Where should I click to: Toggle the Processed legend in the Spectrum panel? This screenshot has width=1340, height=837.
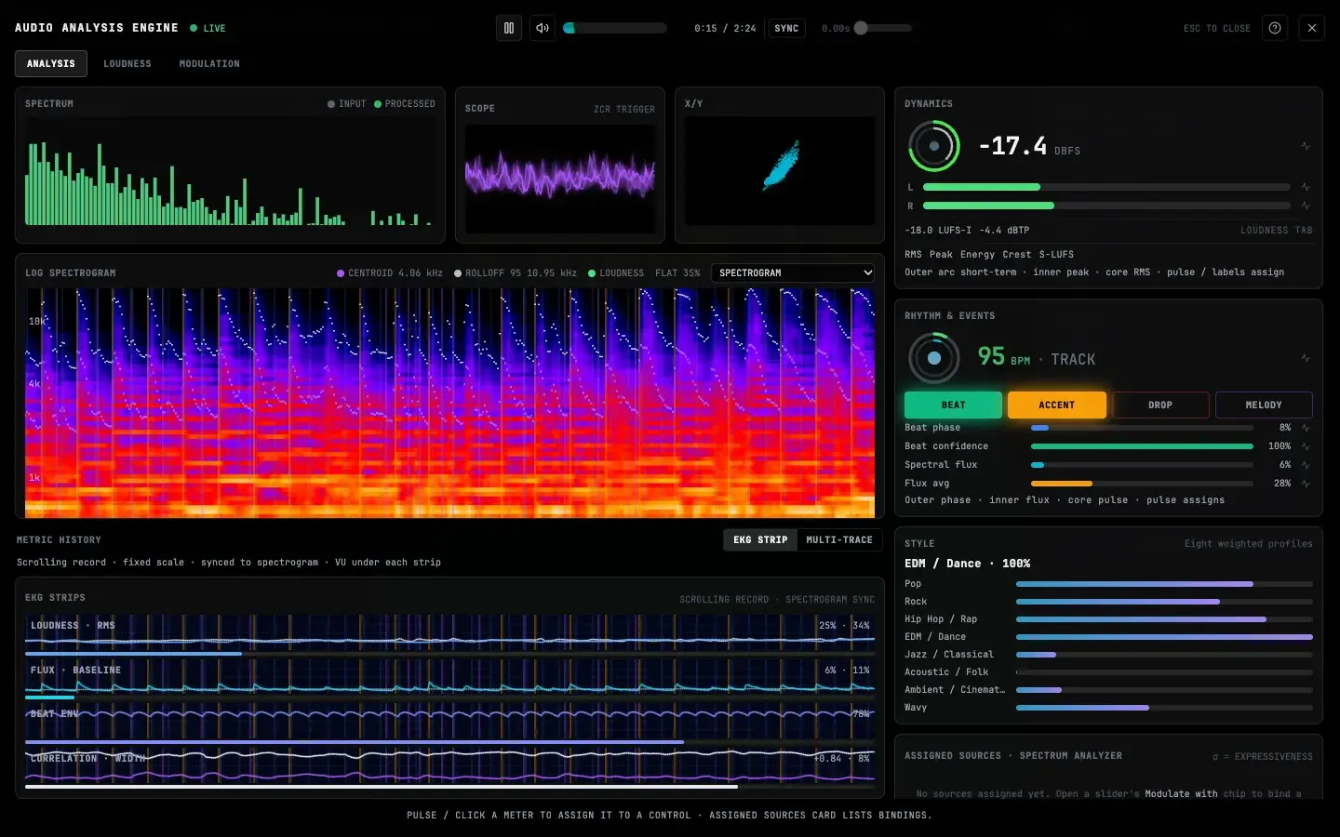(405, 104)
